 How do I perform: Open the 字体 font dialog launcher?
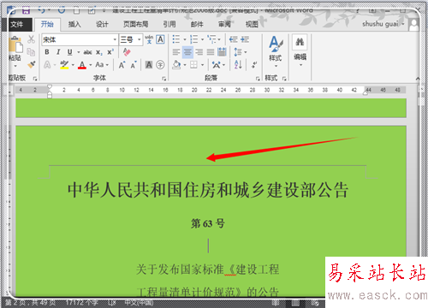(x=164, y=79)
